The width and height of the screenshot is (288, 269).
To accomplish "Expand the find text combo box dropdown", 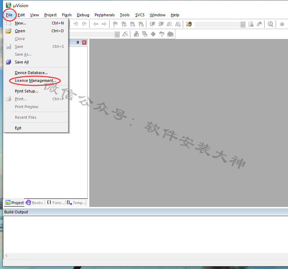I will [243, 24].
